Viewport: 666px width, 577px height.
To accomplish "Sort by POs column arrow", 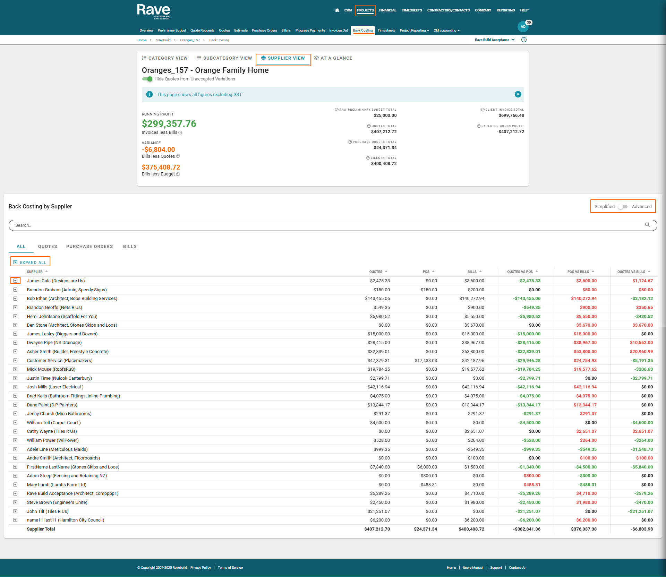I will (x=433, y=272).
